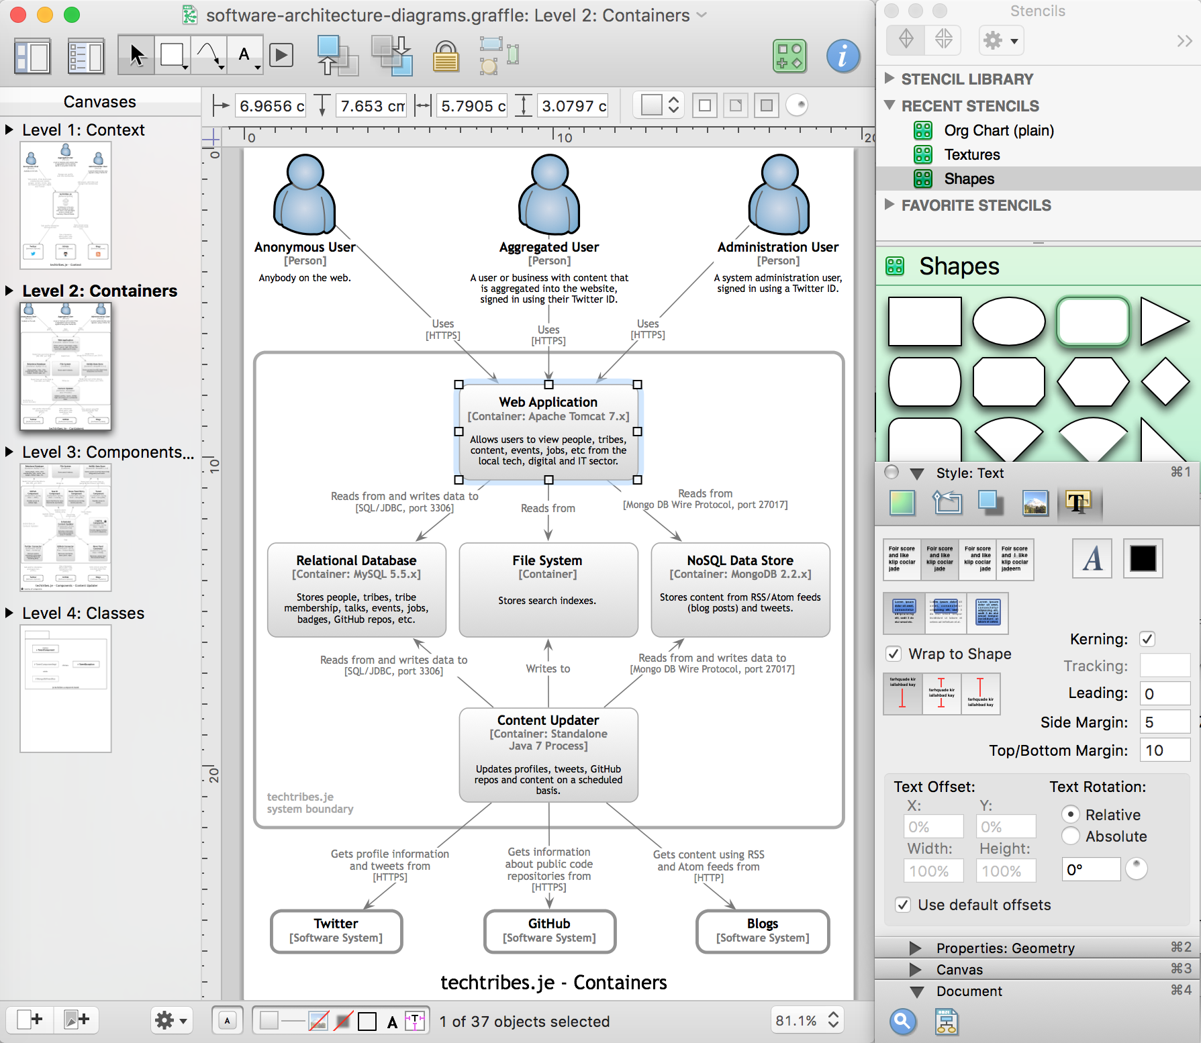
Task: Open document title dropdown chevron
Action: pyautogui.click(x=702, y=15)
